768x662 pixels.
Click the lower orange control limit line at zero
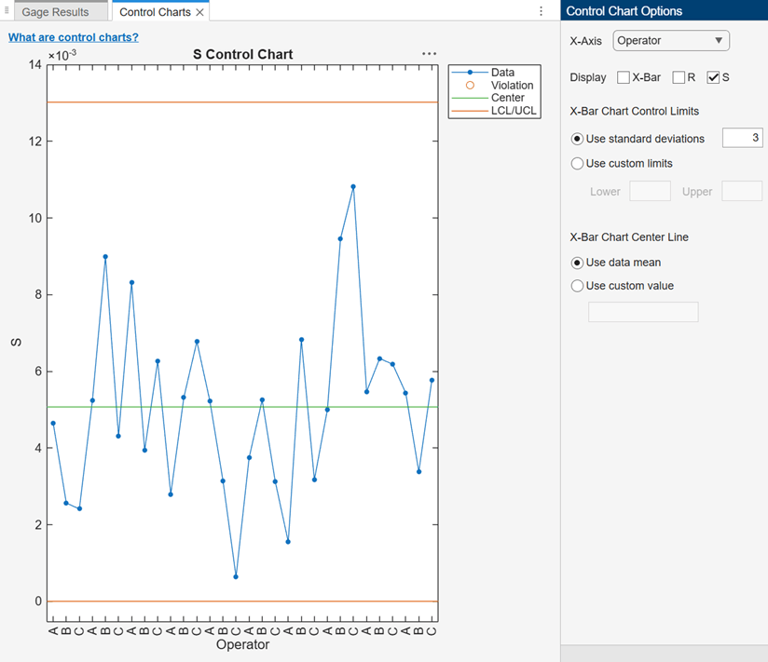coord(242,601)
